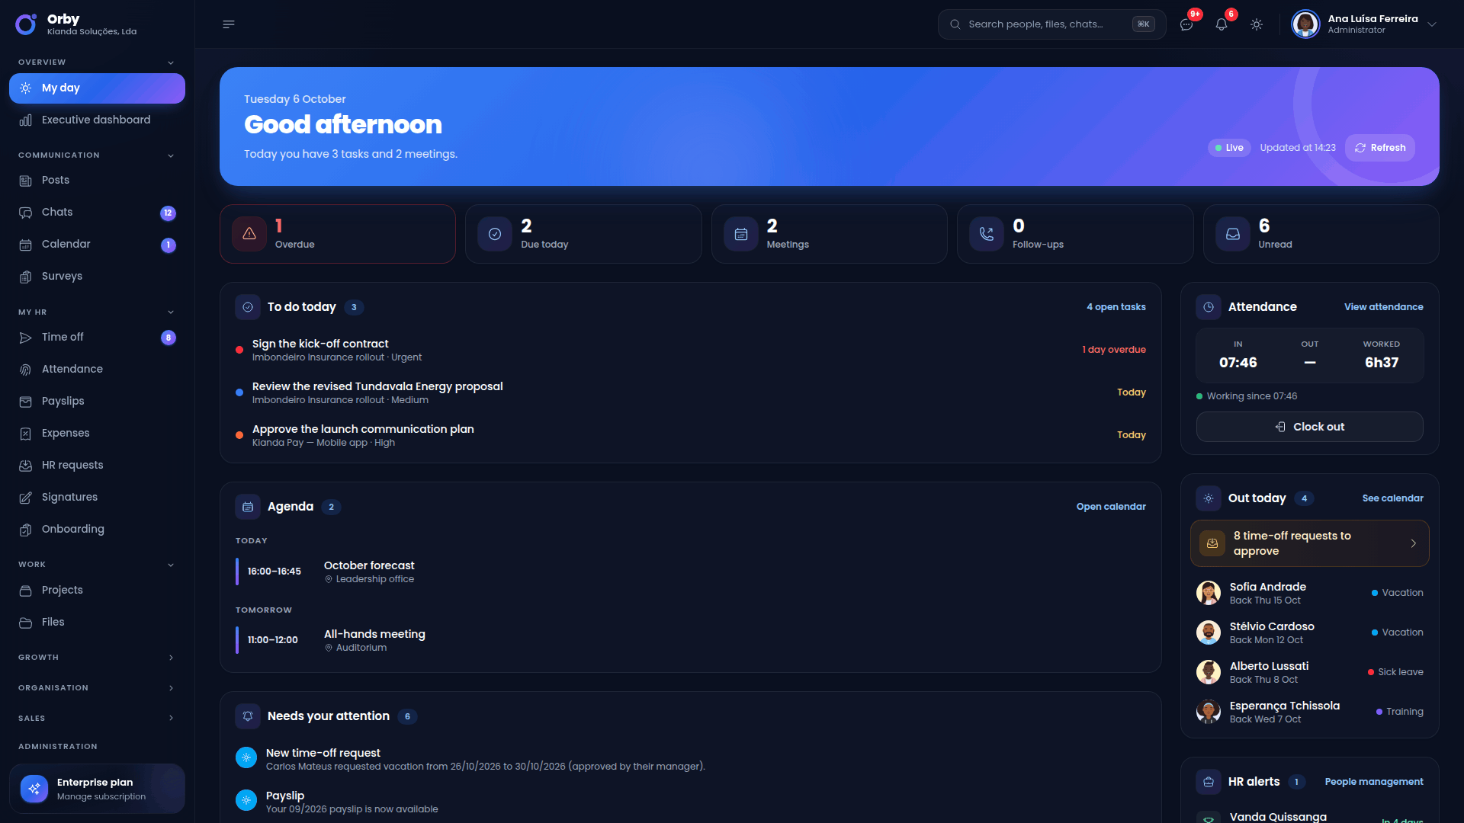Click the Orby logo icon

click(x=26, y=24)
